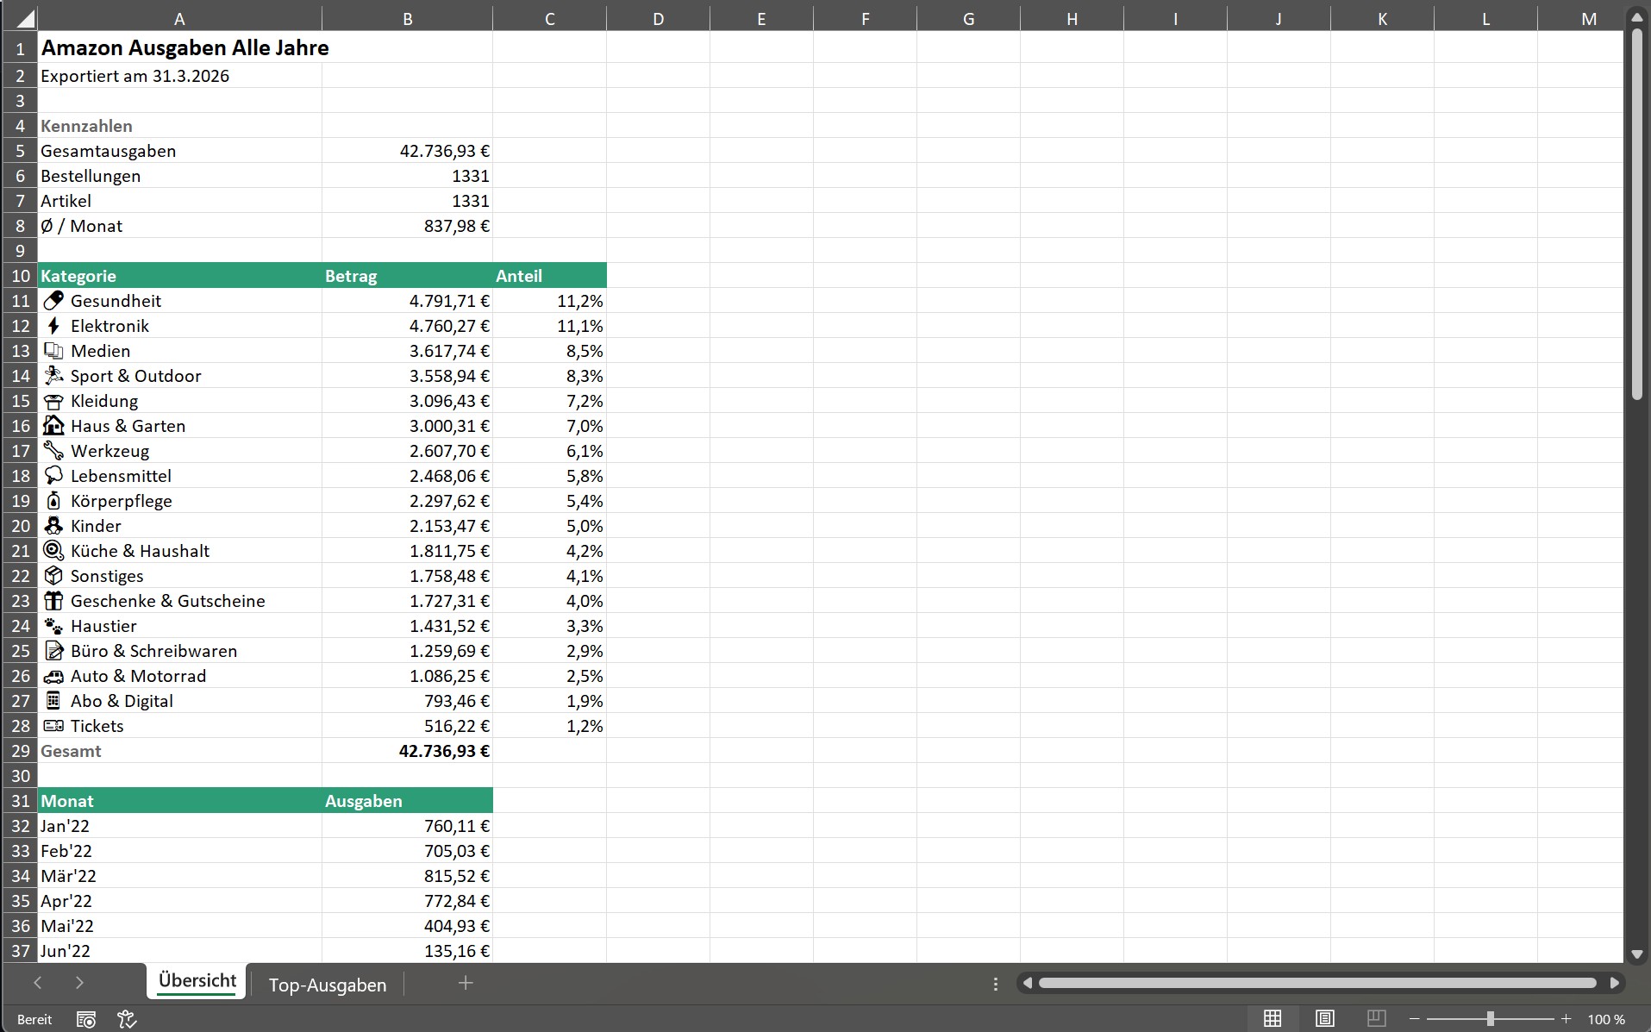Click the horizontal scrollbar right arrow
The height and width of the screenshot is (1032, 1651).
point(1615,983)
